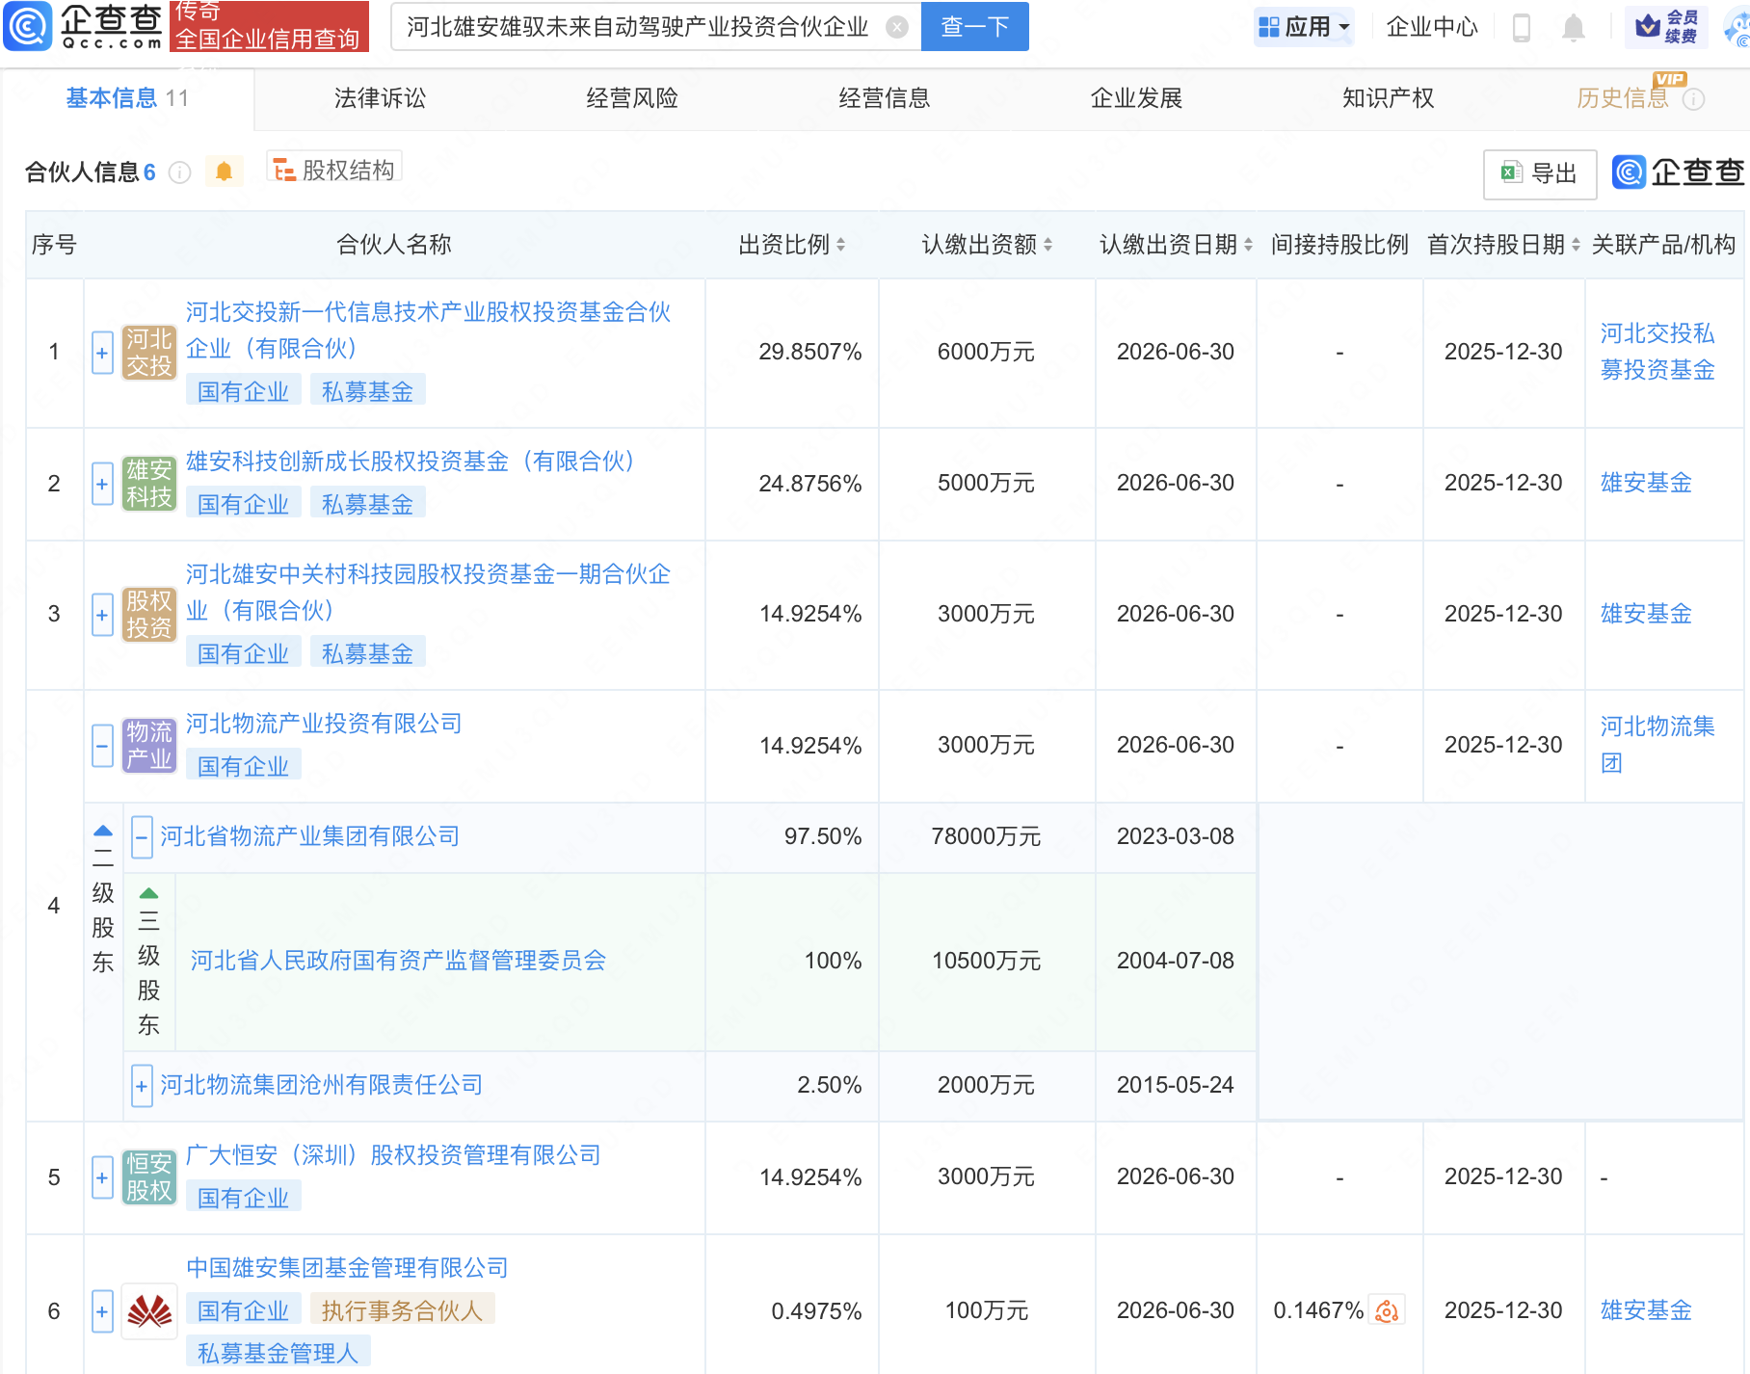This screenshot has height=1374, width=1750.
Task: Click the orange partner alert bell icon
Action: point(224,172)
